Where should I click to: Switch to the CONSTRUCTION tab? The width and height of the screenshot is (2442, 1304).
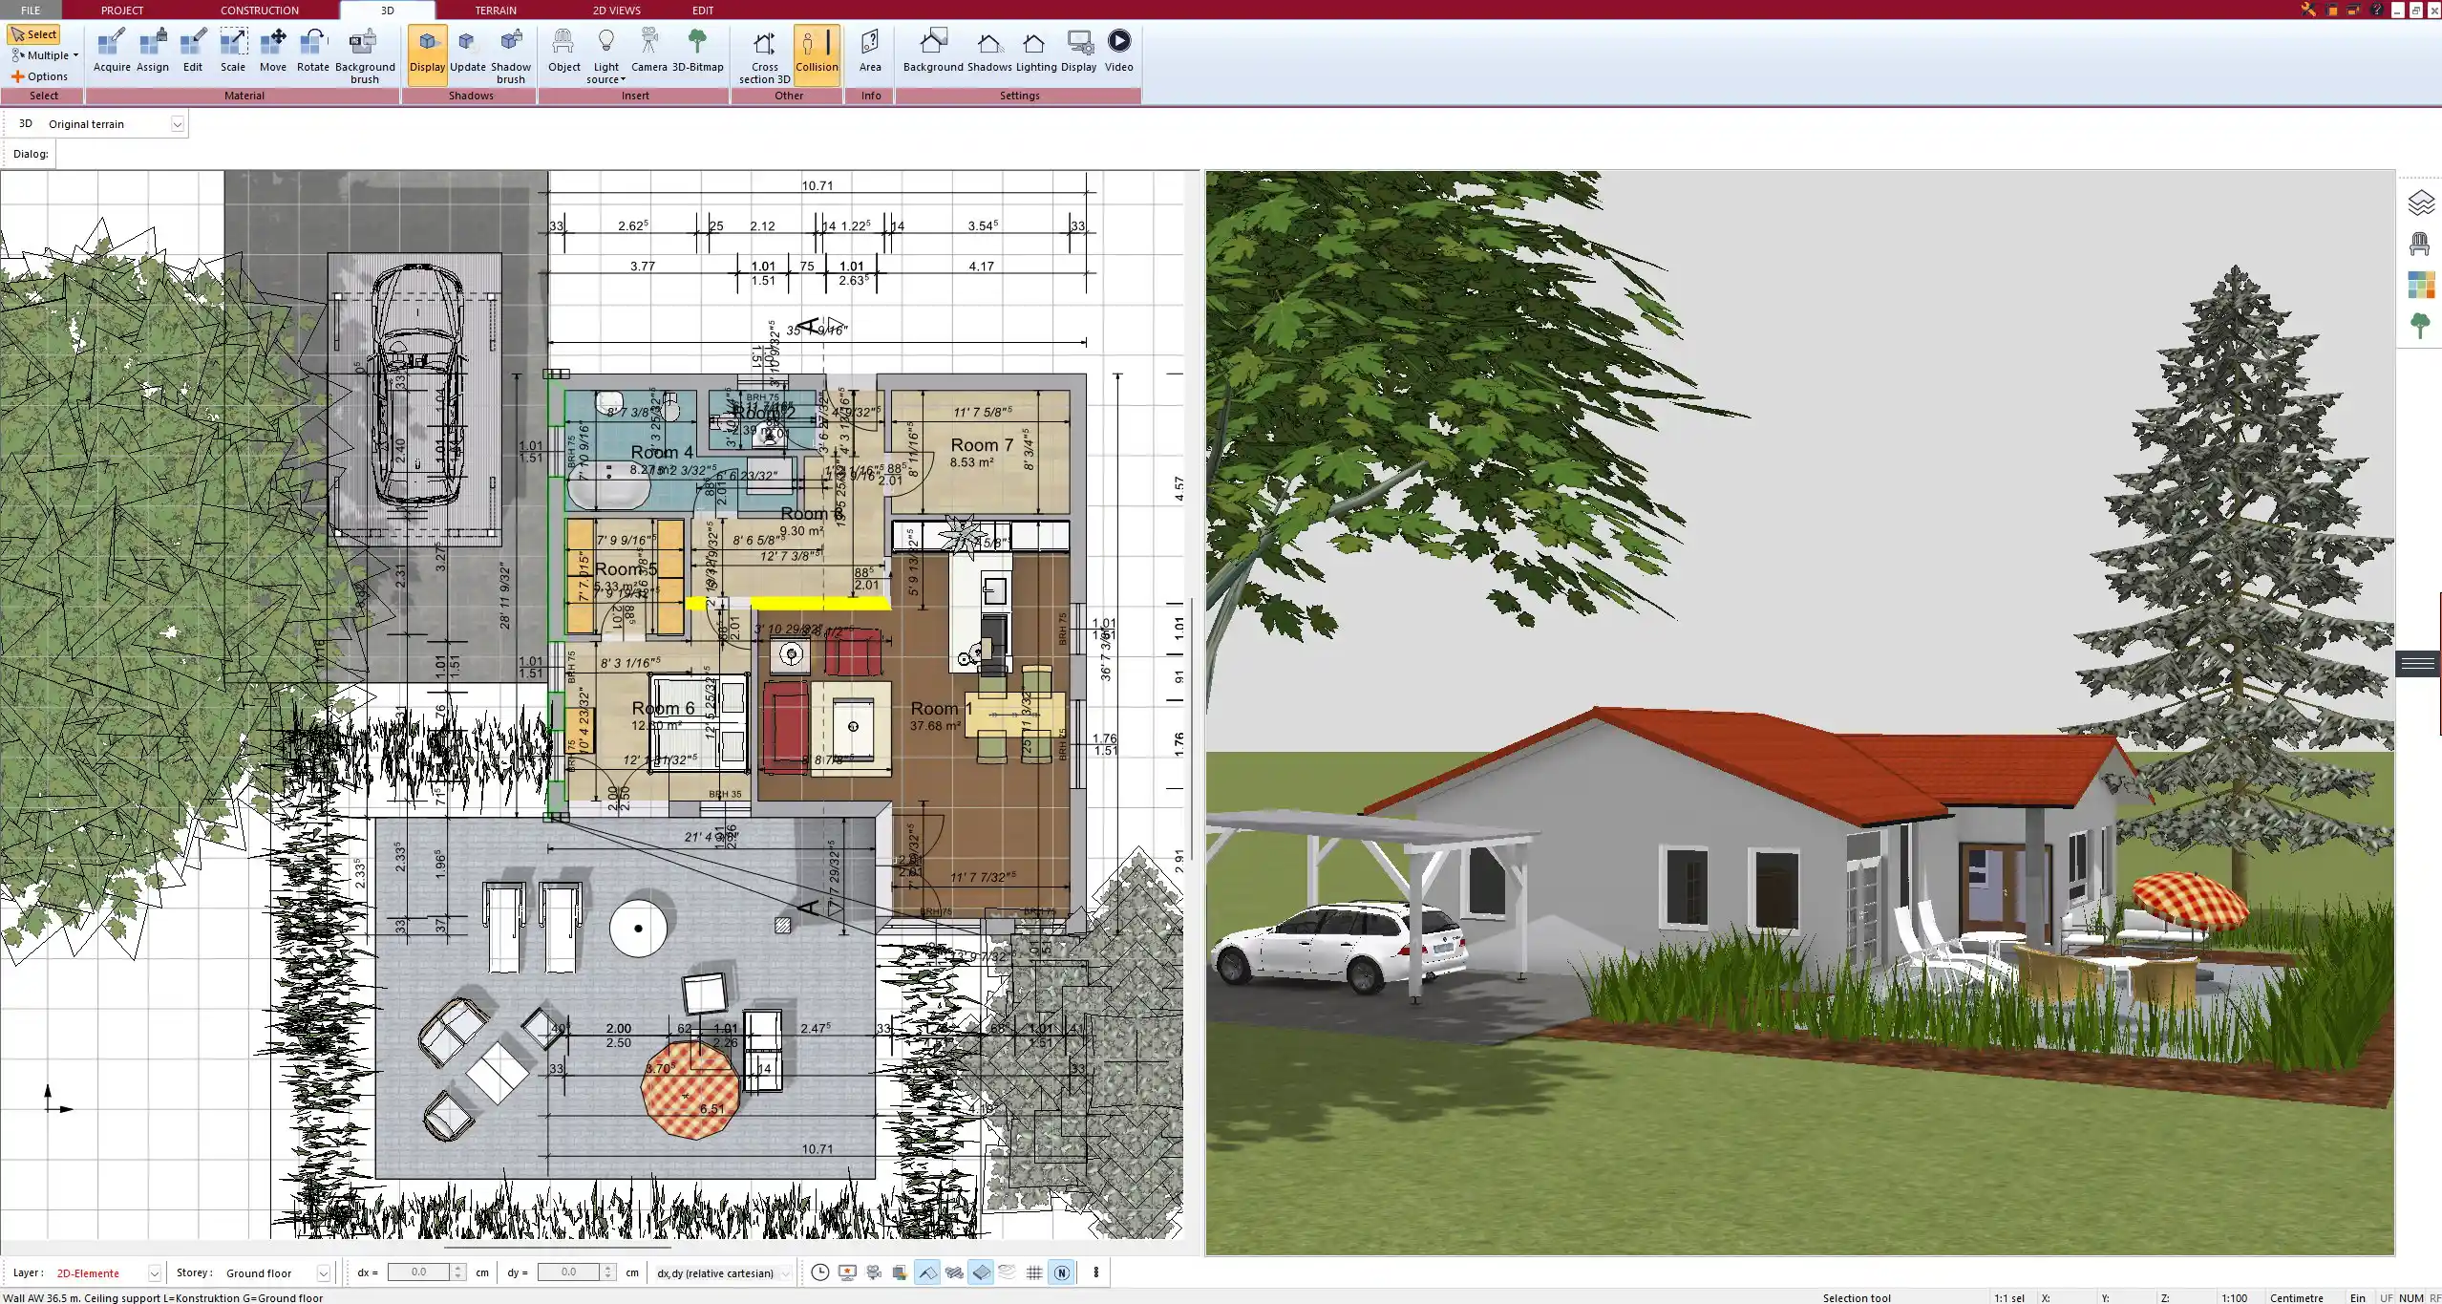pyautogui.click(x=260, y=10)
